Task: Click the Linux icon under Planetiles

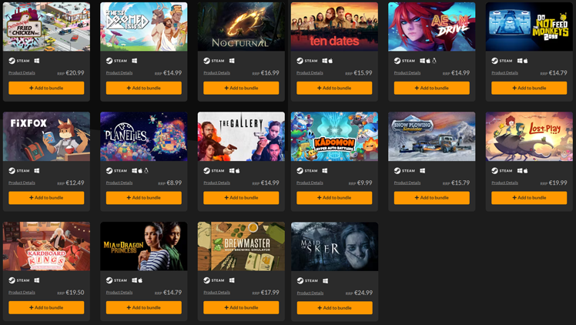Action: click(146, 170)
